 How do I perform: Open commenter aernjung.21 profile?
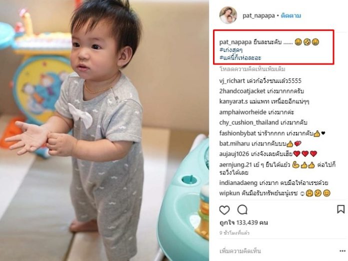235,164
